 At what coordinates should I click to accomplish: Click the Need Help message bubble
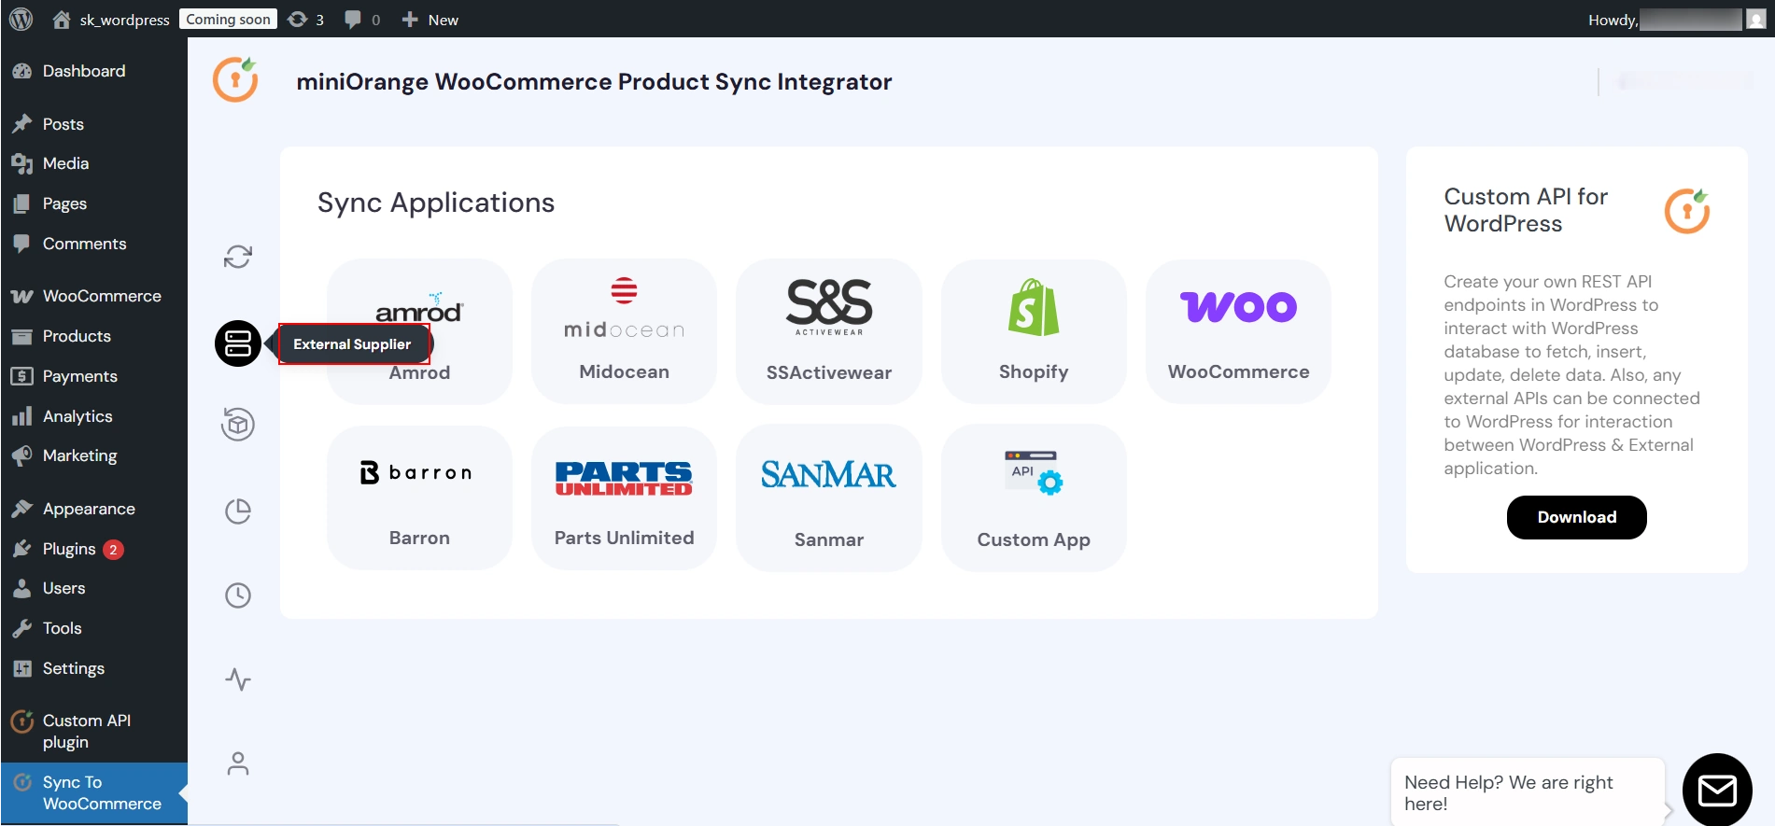coord(1528,792)
